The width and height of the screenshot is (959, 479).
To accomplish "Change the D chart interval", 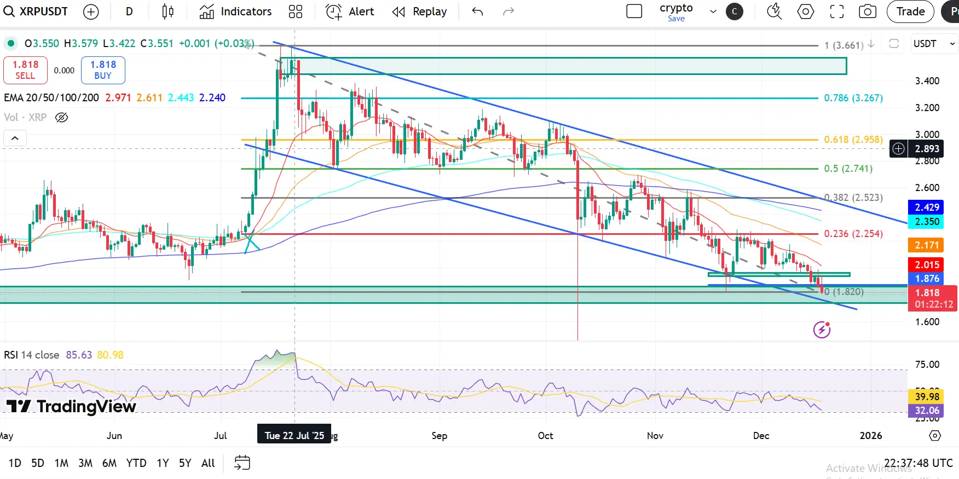I will 129,11.
